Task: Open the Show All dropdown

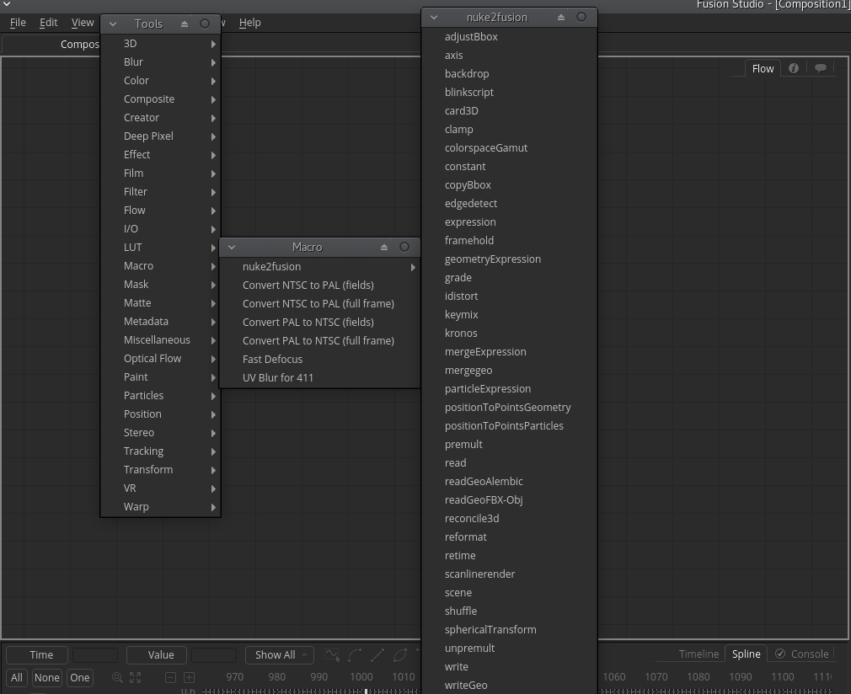Action: click(x=280, y=655)
